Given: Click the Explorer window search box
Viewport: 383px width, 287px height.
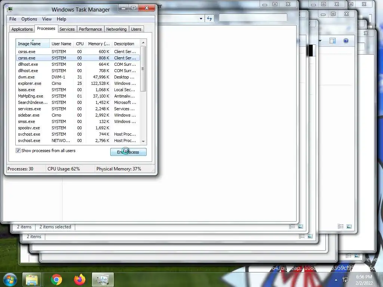Looking at the screenshot, I should tap(253, 17).
